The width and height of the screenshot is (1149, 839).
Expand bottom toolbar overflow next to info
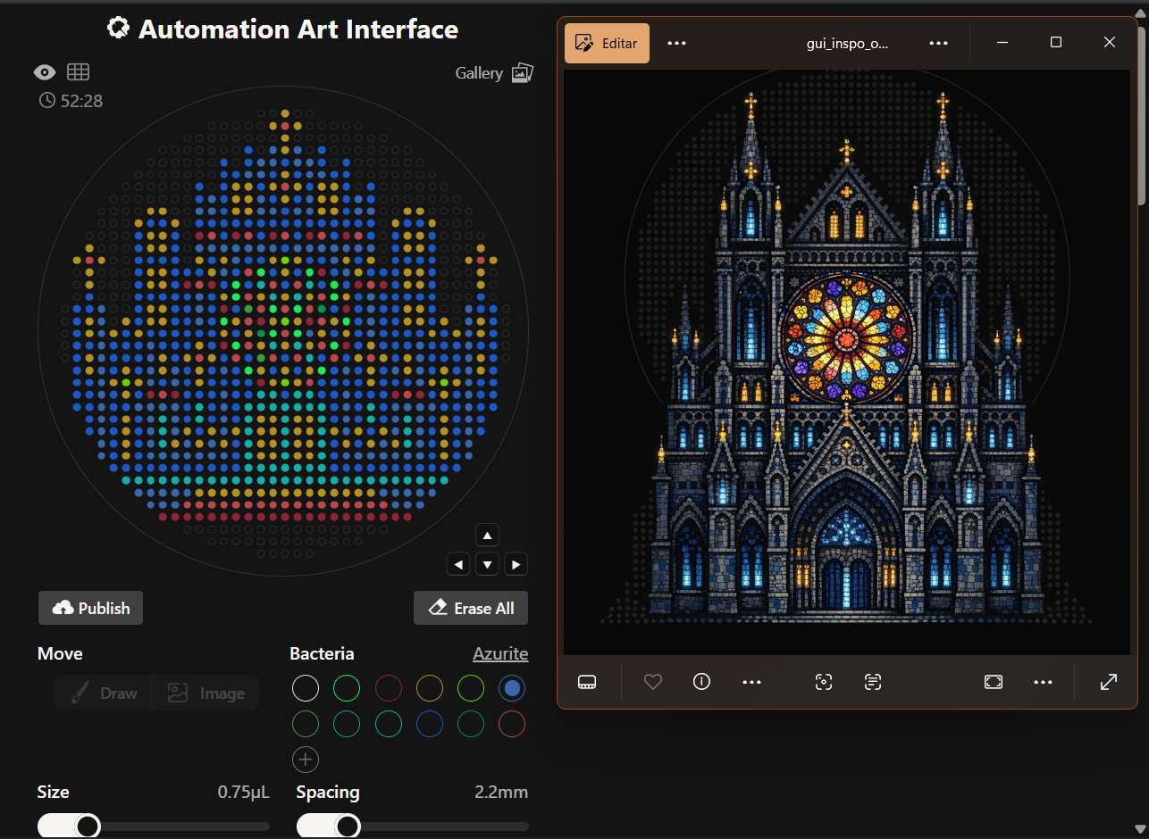[751, 682]
